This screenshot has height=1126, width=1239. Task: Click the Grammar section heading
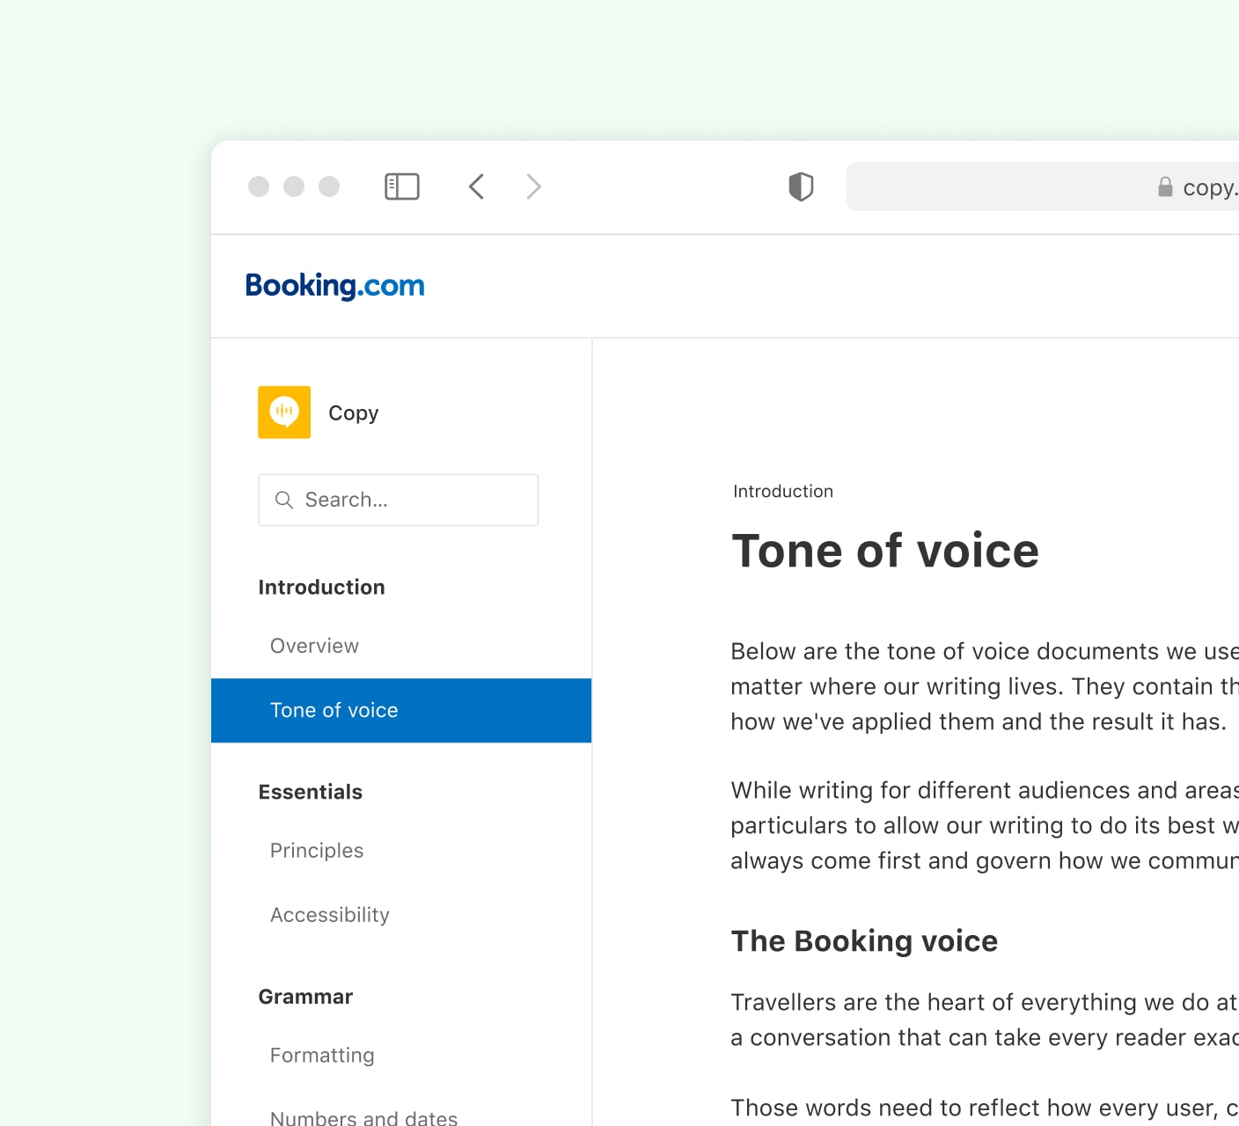(x=305, y=997)
